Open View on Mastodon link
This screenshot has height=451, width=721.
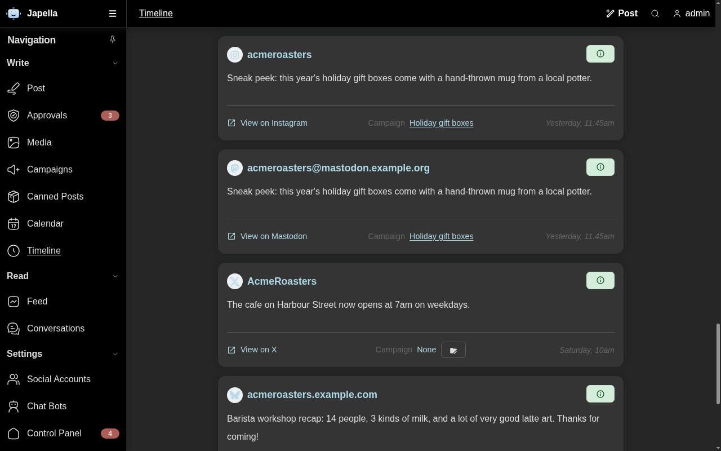click(268, 236)
